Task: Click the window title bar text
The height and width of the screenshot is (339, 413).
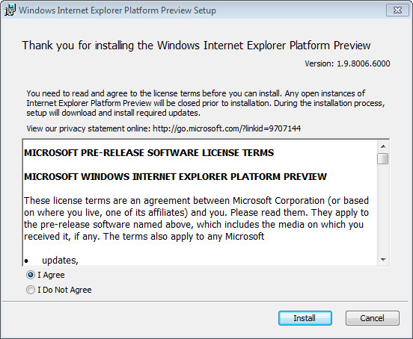Action: pos(117,10)
